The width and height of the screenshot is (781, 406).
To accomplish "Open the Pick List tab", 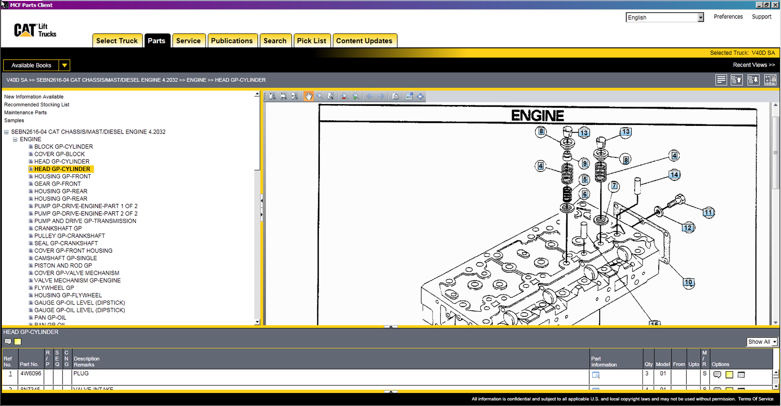I will tap(311, 41).
